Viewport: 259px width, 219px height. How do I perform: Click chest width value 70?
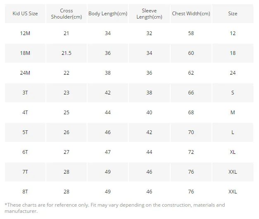point(191,132)
